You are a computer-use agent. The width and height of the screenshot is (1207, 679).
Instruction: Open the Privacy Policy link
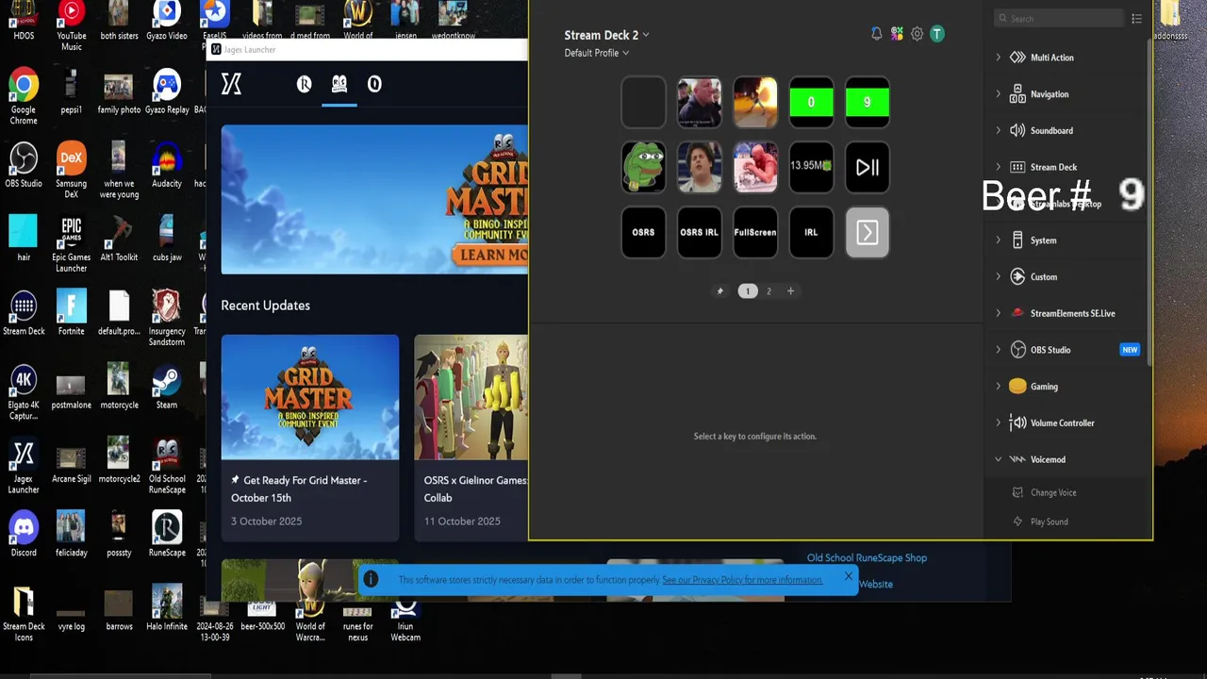click(742, 580)
